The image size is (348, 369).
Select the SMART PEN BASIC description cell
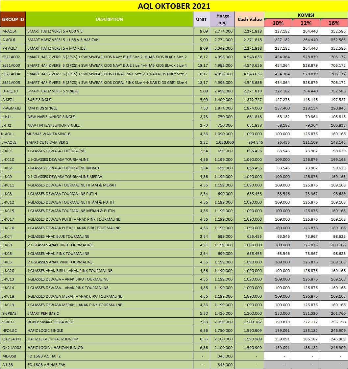pyautogui.click(x=109, y=313)
